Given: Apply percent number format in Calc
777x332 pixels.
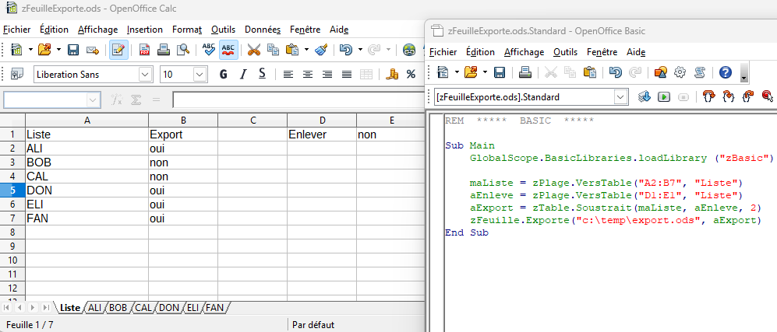Looking at the screenshot, I should [x=411, y=75].
